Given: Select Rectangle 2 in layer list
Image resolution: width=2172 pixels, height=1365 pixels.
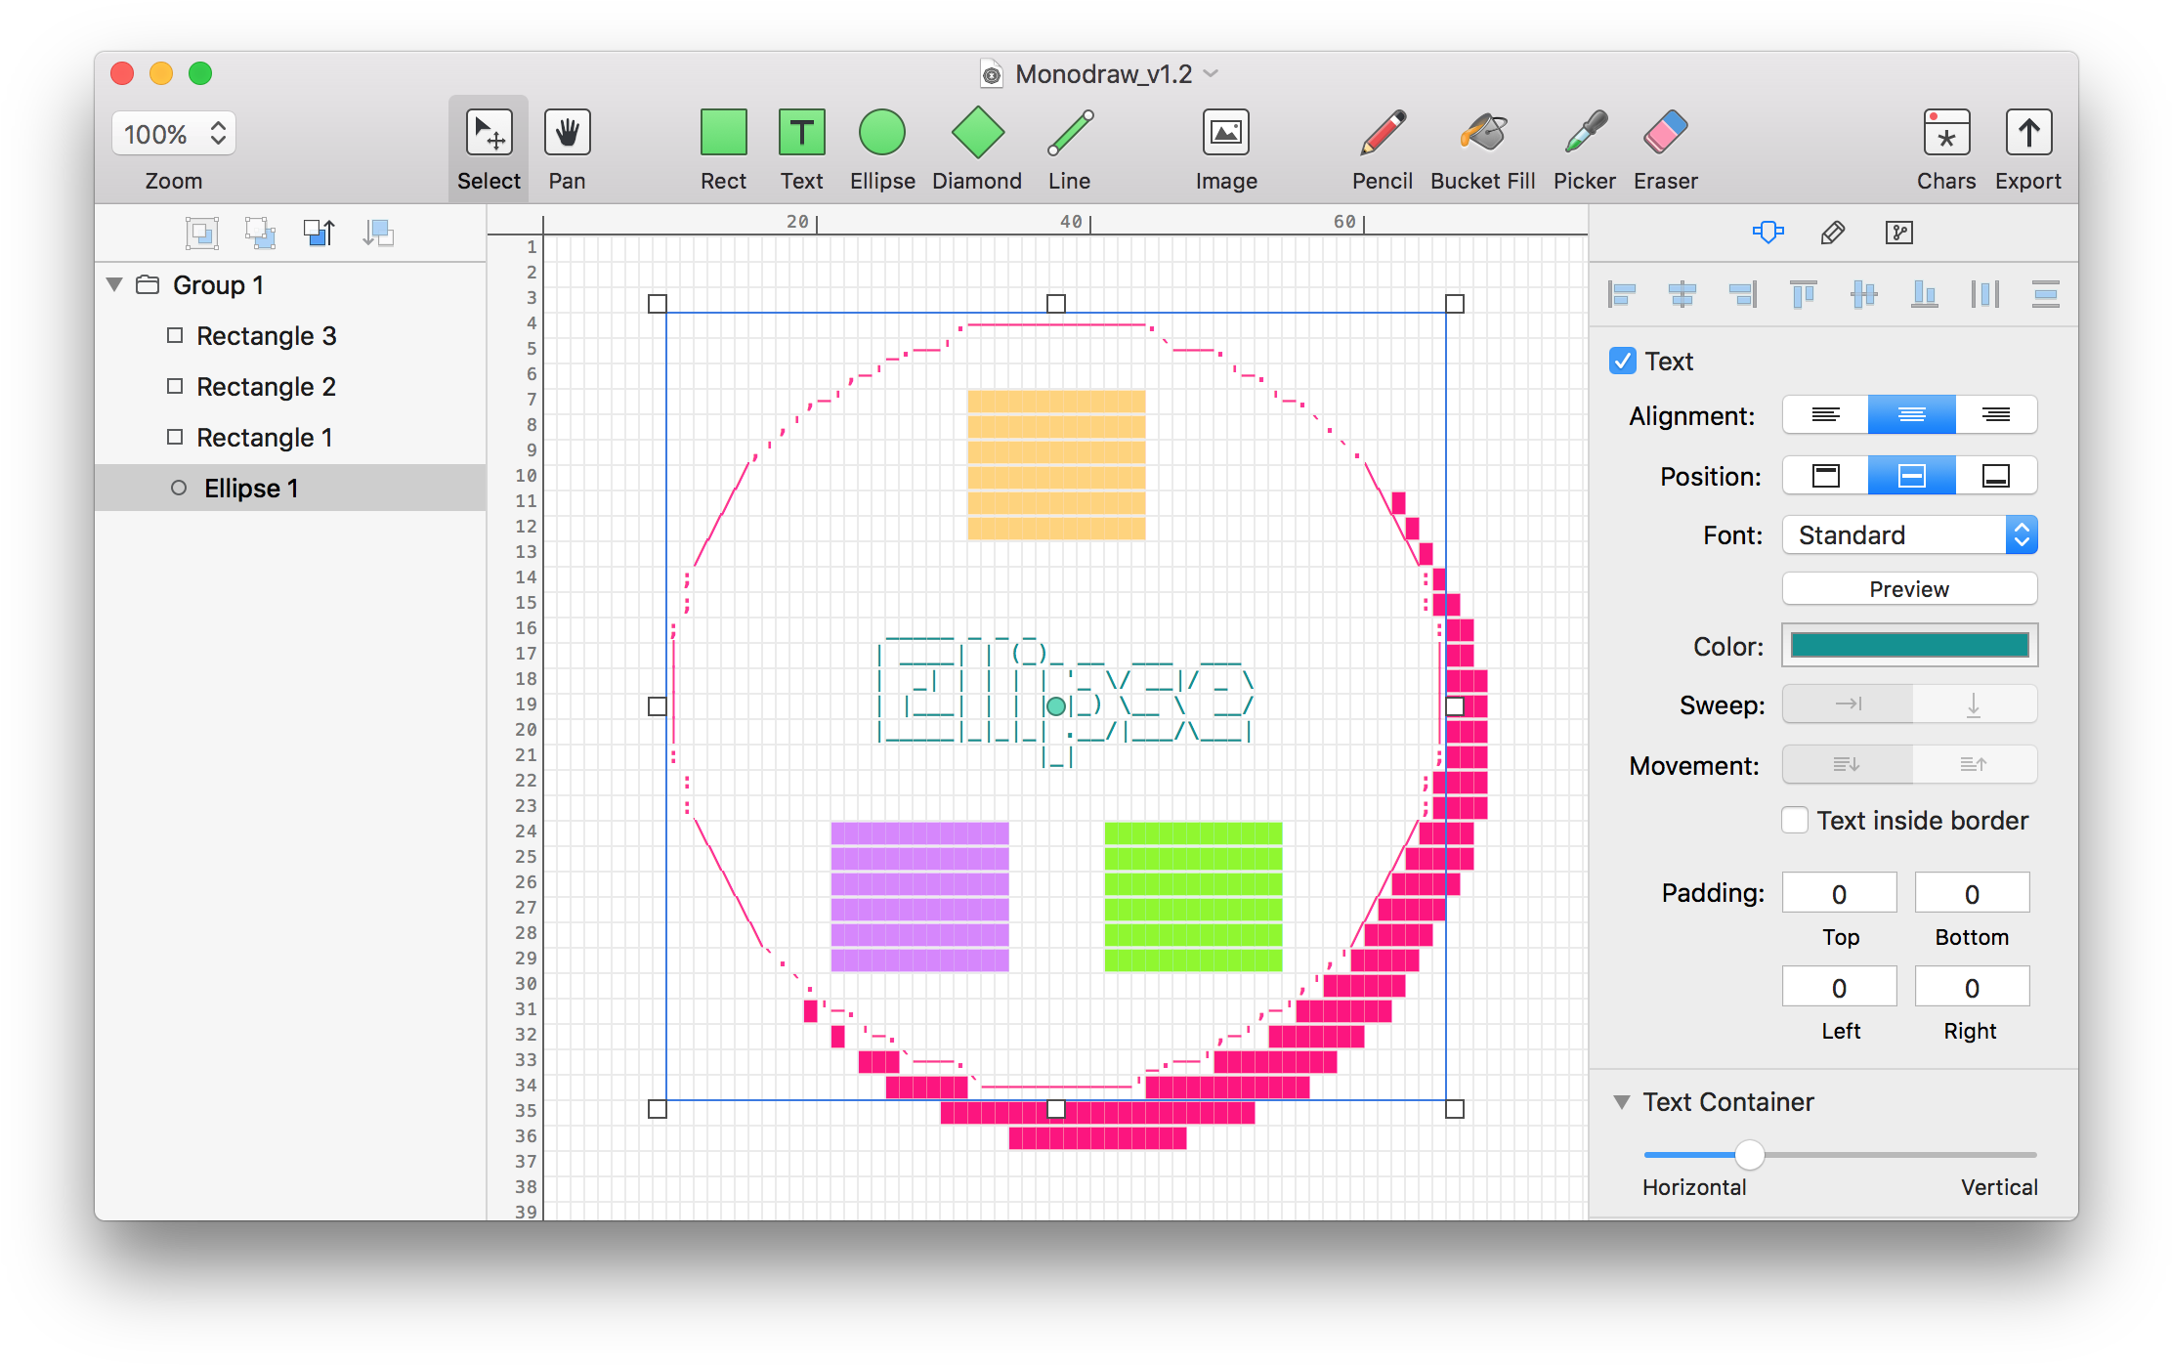Looking at the screenshot, I should coord(266,387).
